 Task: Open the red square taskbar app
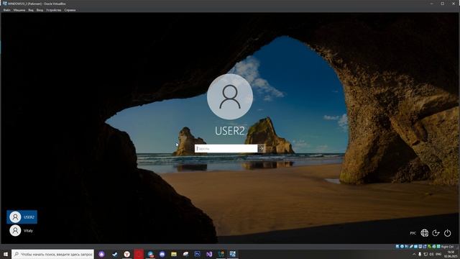pos(139,254)
